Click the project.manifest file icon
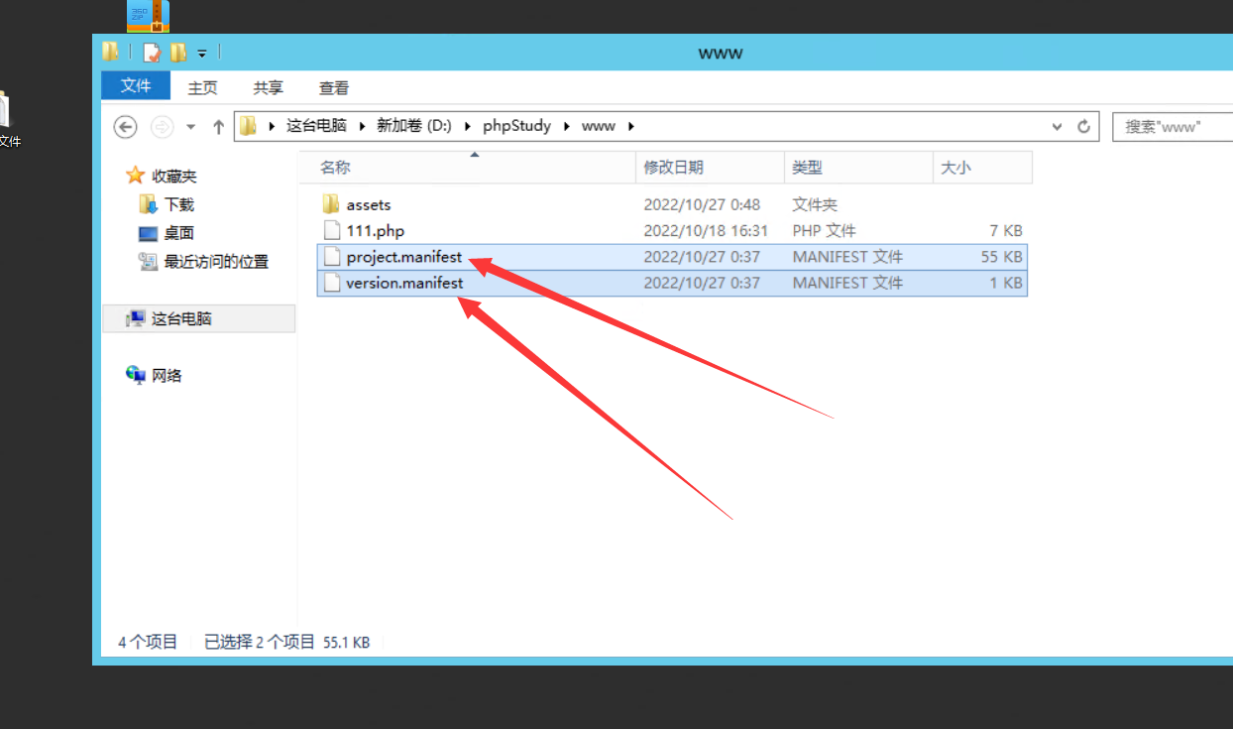 (331, 256)
